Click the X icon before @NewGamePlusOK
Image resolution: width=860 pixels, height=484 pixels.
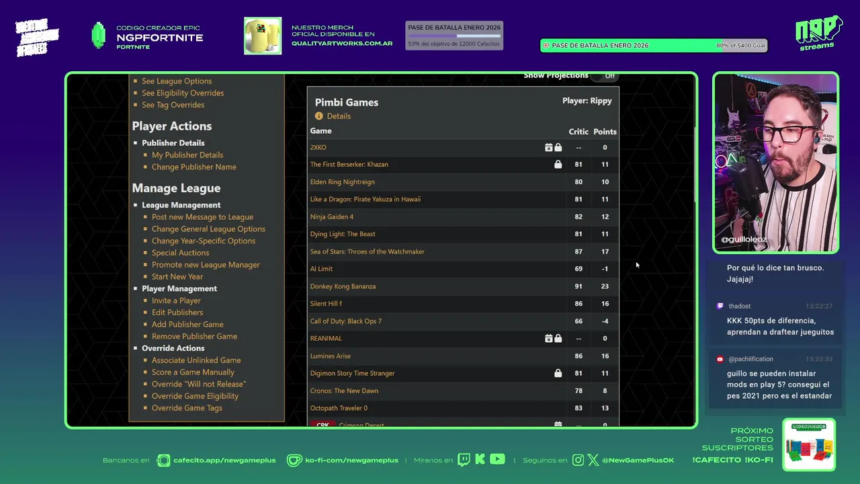(593, 460)
